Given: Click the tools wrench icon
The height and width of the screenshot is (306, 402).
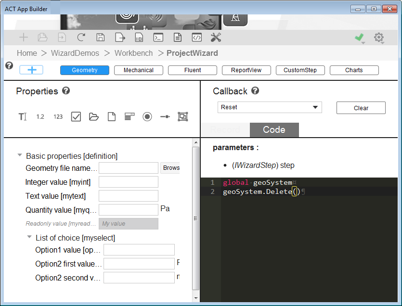Looking at the screenshot, I should 216,38.
